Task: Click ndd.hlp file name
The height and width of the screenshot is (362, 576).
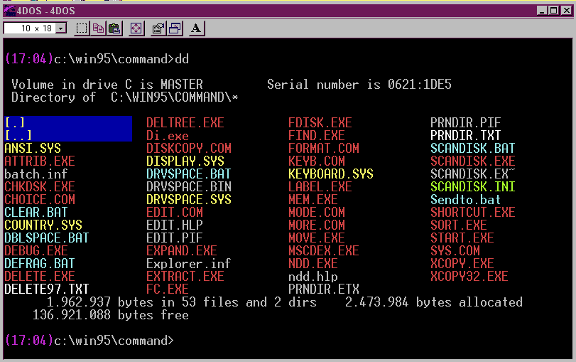Action: pos(313,276)
